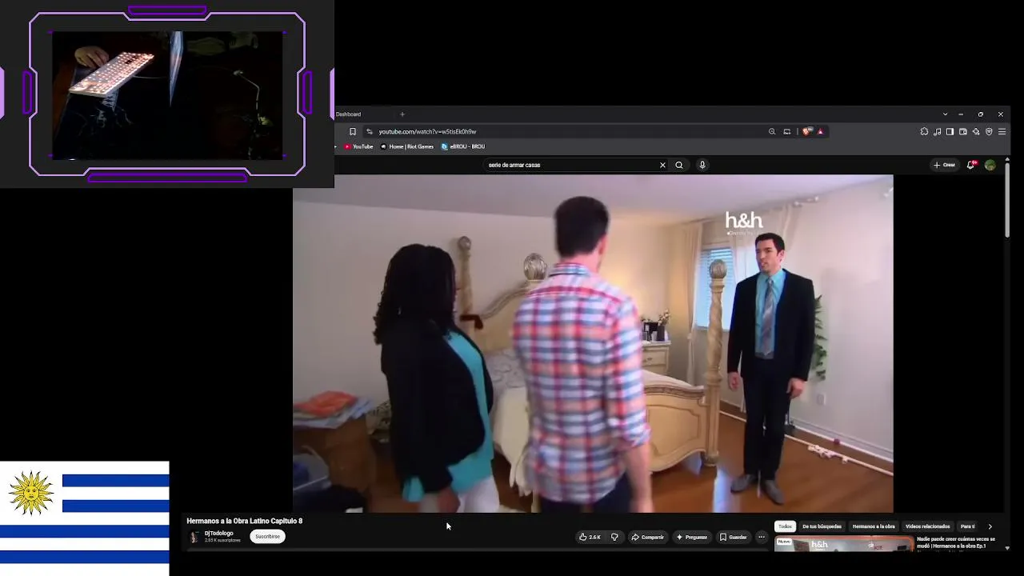Open the Brave Shields icon
The width and height of the screenshot is (1024, 576).
tap(806, 132)
